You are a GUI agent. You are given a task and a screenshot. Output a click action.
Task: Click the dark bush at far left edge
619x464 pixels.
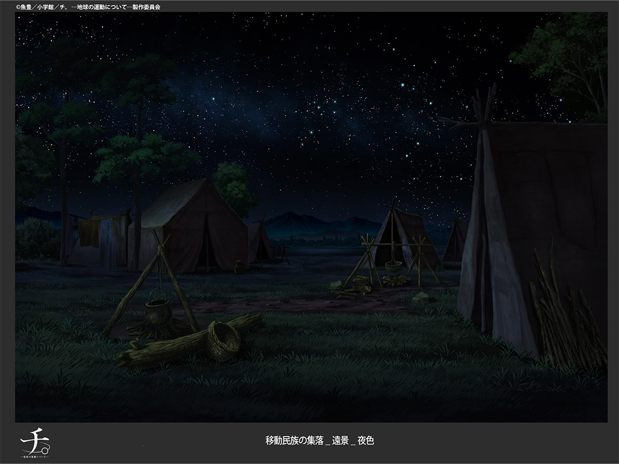point(36,238)
